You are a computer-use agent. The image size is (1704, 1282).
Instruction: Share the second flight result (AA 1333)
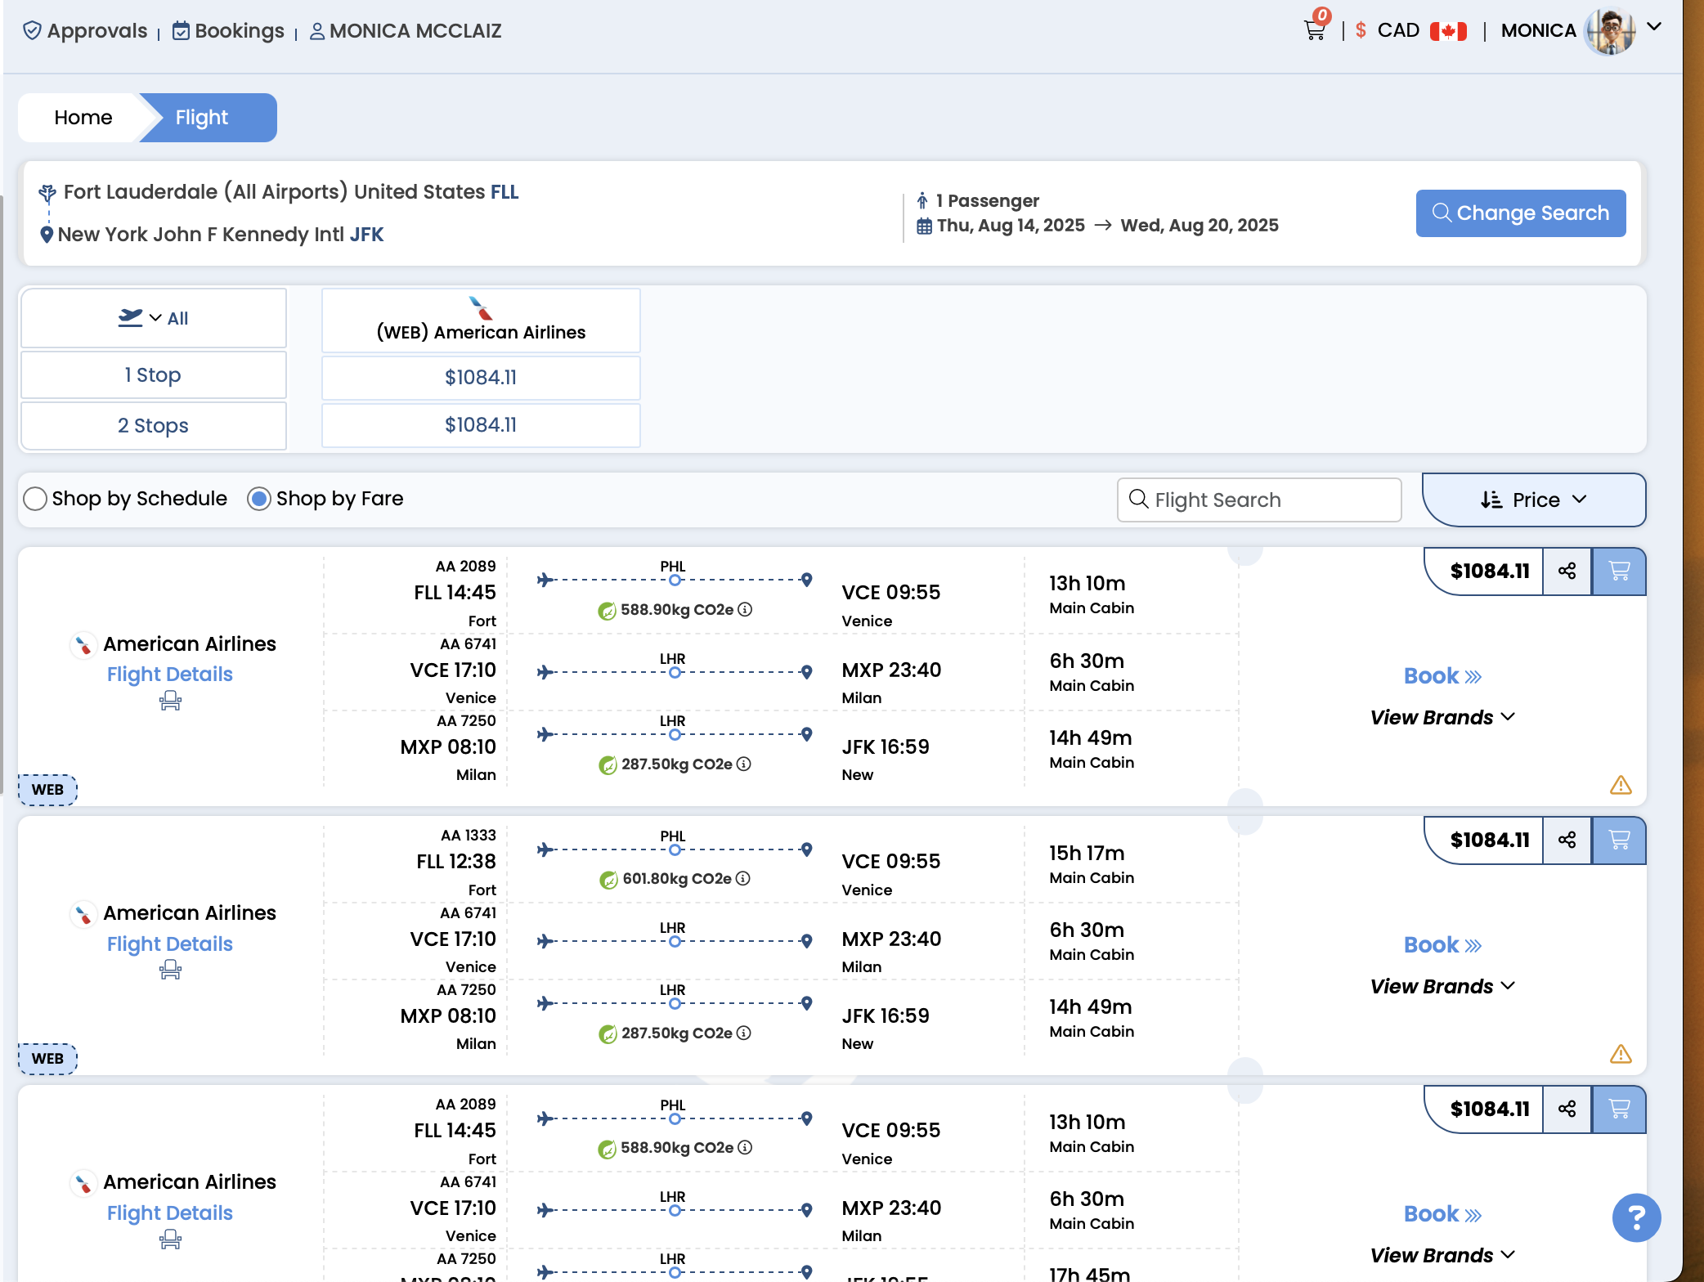point(1567,840)
